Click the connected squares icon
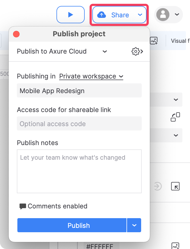Screen dimensions: 190x249 point(175,117)
